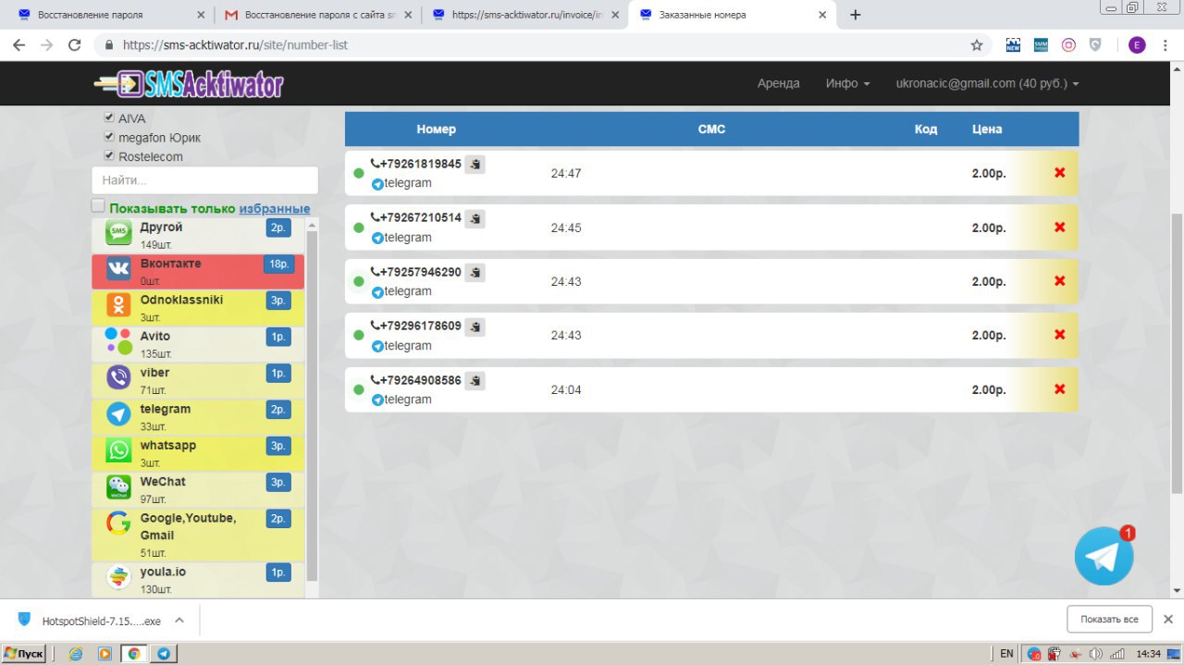Open the Аренда menu item
Viewport: 1184px width, 665px height.
coord(779,83)
